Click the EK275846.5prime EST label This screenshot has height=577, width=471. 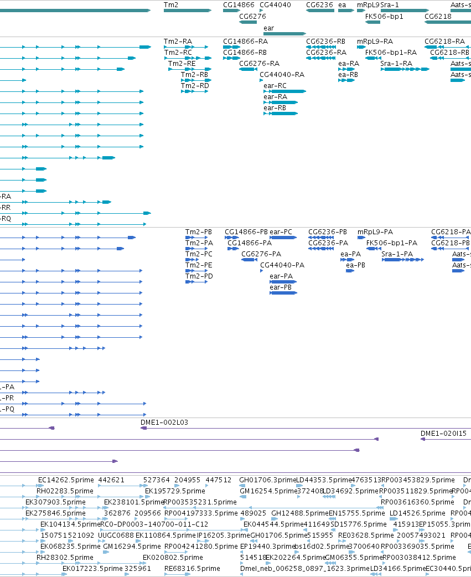click(x=55, y=513)
